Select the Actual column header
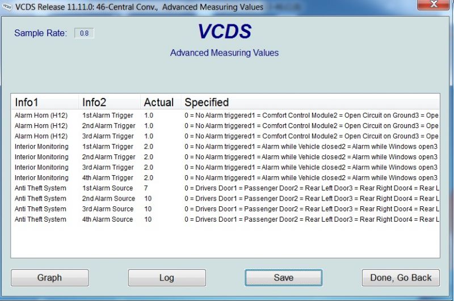This screenshot has height=301, width=454. pos(159,102)
